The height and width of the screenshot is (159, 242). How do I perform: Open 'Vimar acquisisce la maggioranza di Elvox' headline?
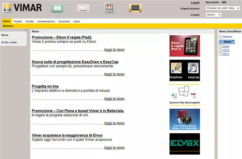67,135
